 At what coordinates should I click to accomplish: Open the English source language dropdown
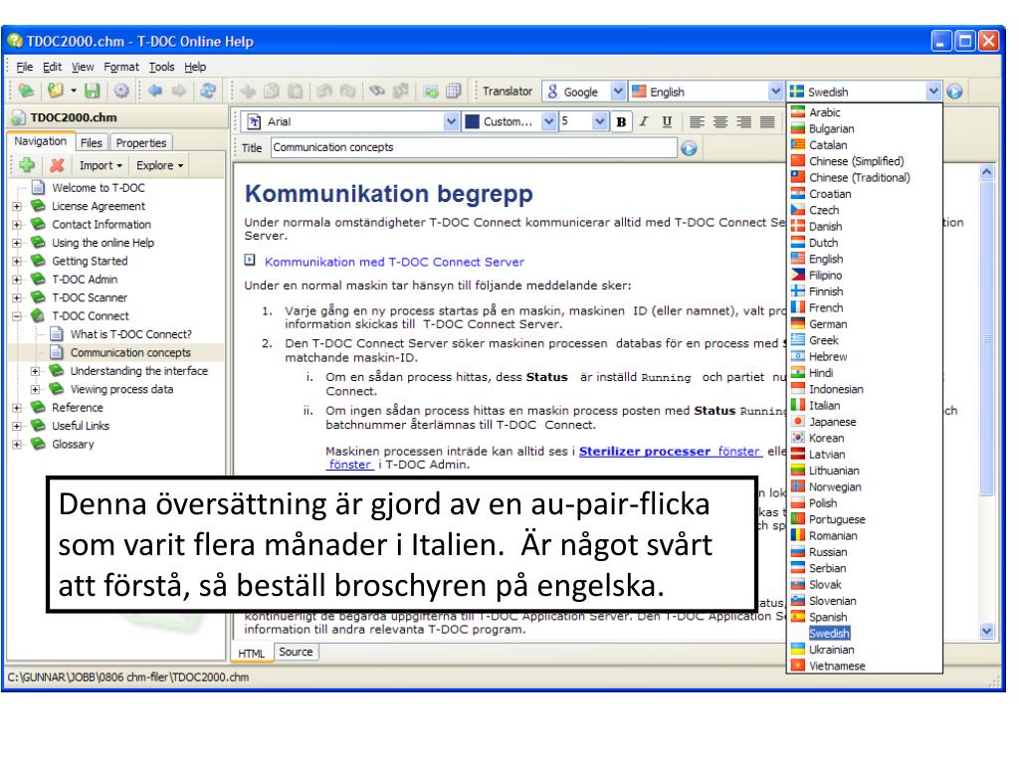click(775, 92)
